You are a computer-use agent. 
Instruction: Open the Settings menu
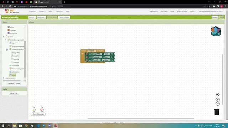(59, 11)
